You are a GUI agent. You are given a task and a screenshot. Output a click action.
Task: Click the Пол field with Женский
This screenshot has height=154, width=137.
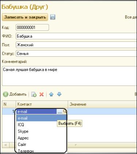click(76, 45)
